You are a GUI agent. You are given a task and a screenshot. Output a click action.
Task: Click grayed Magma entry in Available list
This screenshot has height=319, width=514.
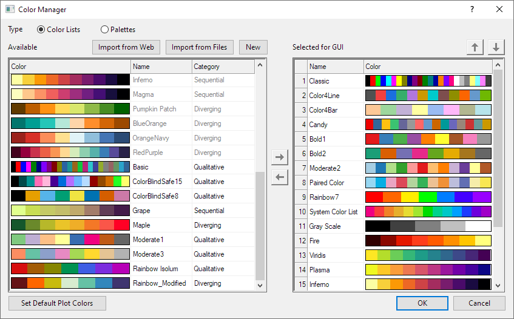click(143, 94)
